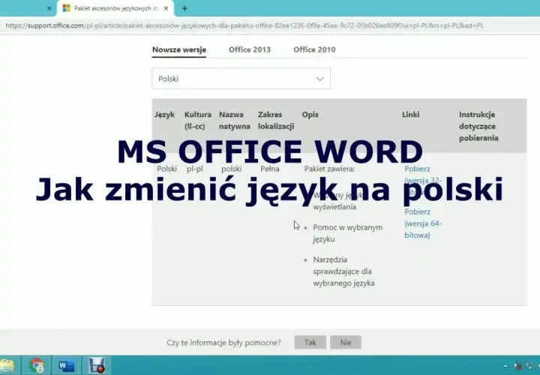This screenshot has width=540, height=375.
Task: Click the Microsoft favicon on the tab
Action: coord(67,8)
